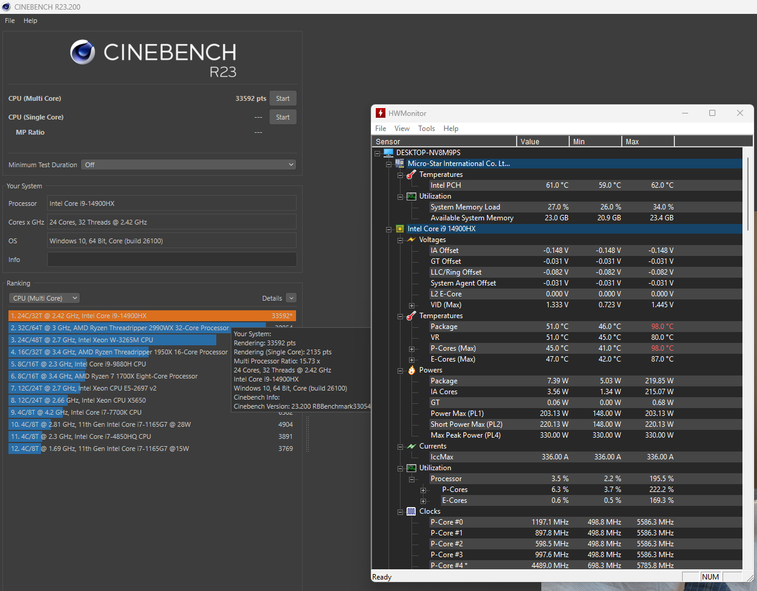Image resolution: width=757 pixels, height=591 pixels.
Task: Open the ranking Details dropdown arrow
Action: point(291,298)
